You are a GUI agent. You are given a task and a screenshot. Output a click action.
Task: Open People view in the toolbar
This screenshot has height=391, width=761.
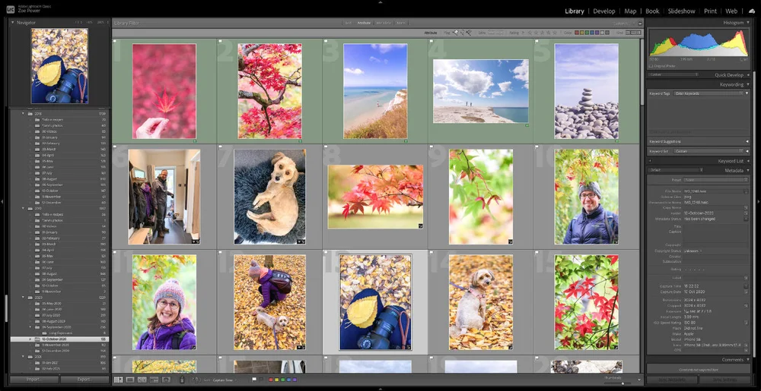(x=166, y=380)
